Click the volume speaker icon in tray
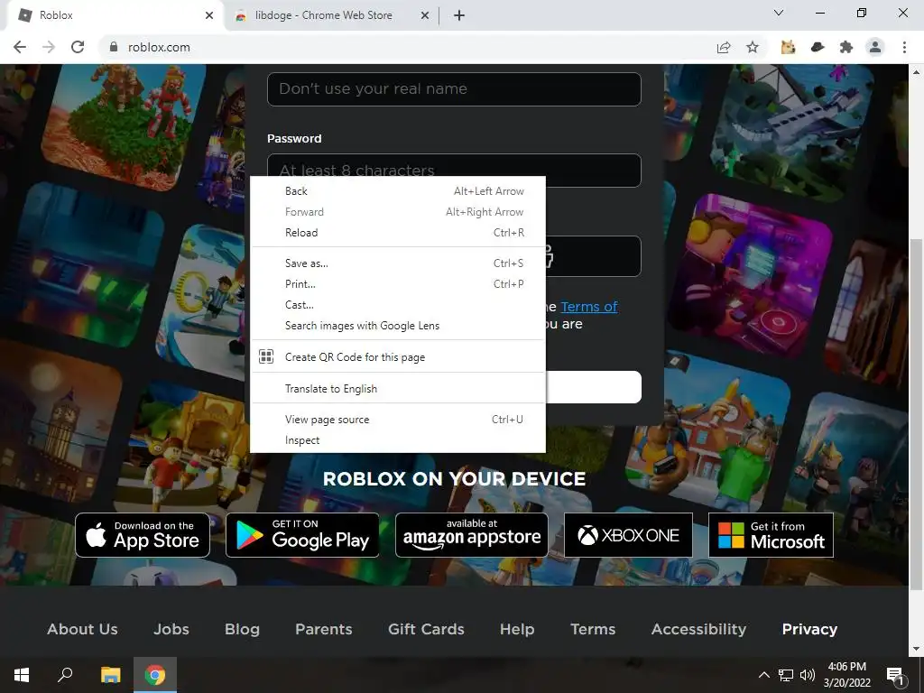This screenshot has width=924, height=693. click(x=808, y=675)
